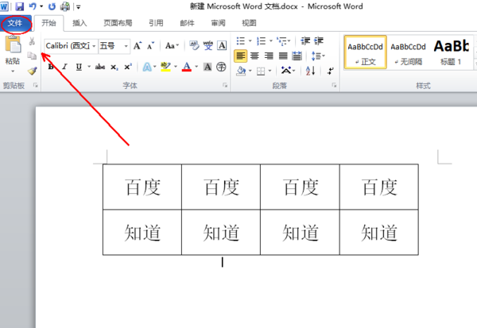This screenshot has height=328, width=477.
Task: Open Customize Quick Access Toolbar dropdown
Action: tap(78, 6)
